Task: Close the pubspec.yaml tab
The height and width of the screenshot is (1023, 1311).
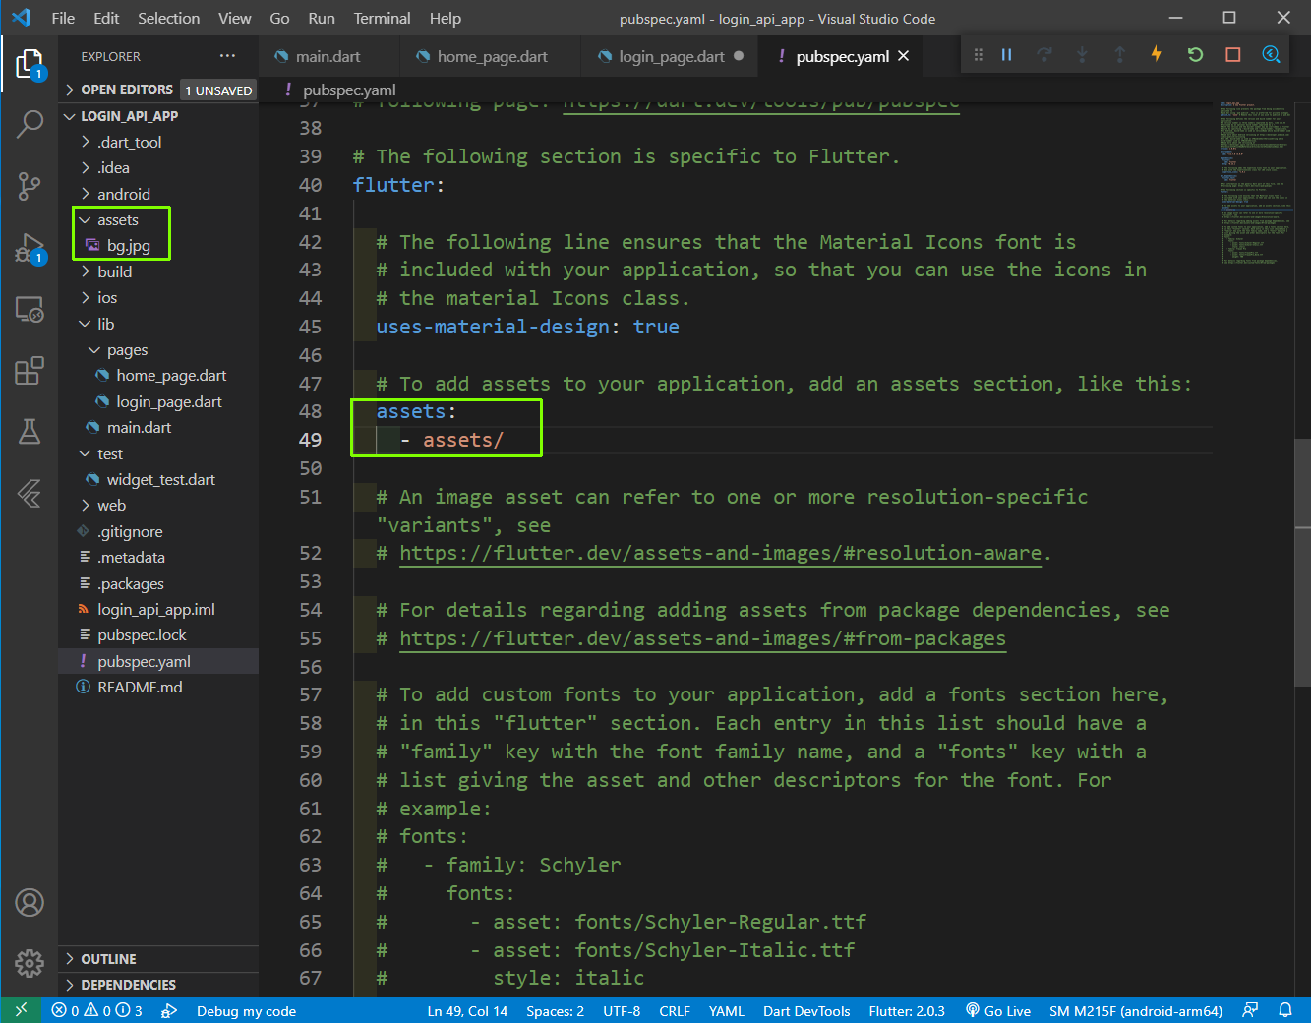Action: 903,56
